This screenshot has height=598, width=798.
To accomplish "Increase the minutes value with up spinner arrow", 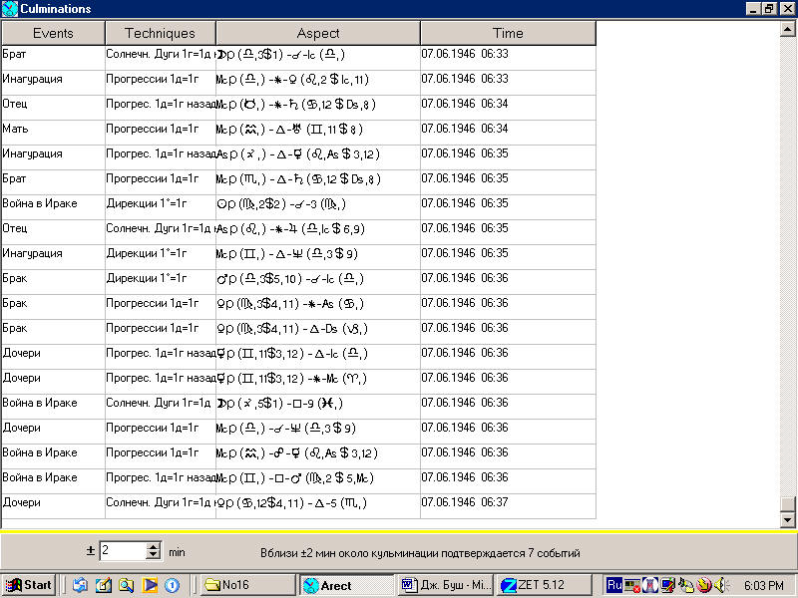I will (153, 546).
